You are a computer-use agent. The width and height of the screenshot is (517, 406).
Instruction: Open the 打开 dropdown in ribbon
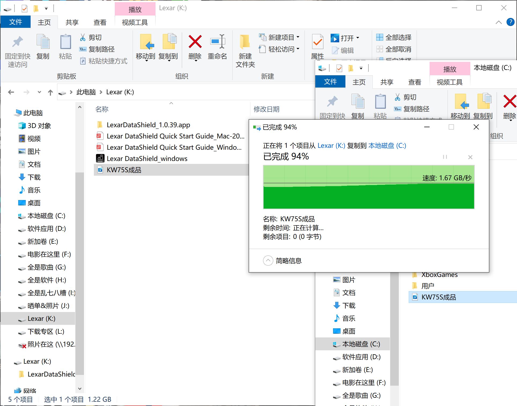tap(345, 38)
